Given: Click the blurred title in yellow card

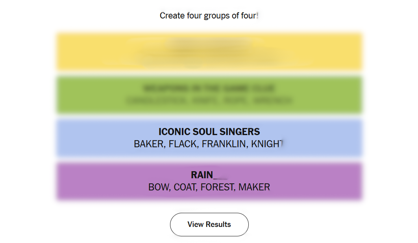Looking at the screenshot, I should pos(209,43).
